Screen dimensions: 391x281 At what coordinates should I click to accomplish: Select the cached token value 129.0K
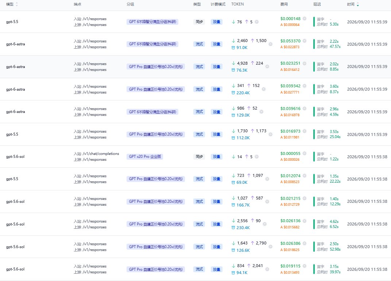[243, 115]
